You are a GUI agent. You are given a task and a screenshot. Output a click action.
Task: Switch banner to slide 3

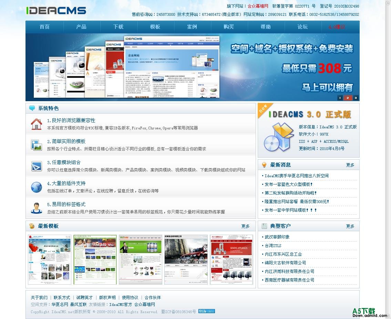356,98
